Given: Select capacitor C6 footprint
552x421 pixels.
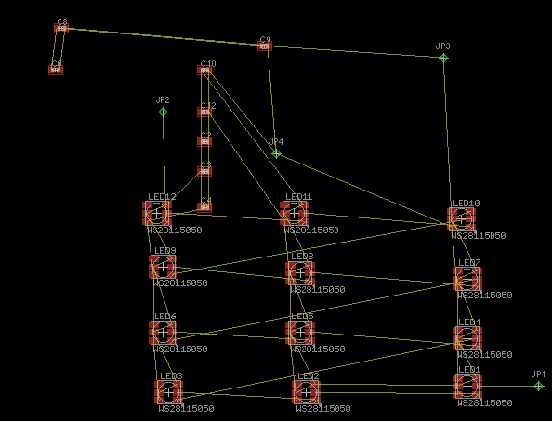Looking at the screenshot, I should (56, 70).
